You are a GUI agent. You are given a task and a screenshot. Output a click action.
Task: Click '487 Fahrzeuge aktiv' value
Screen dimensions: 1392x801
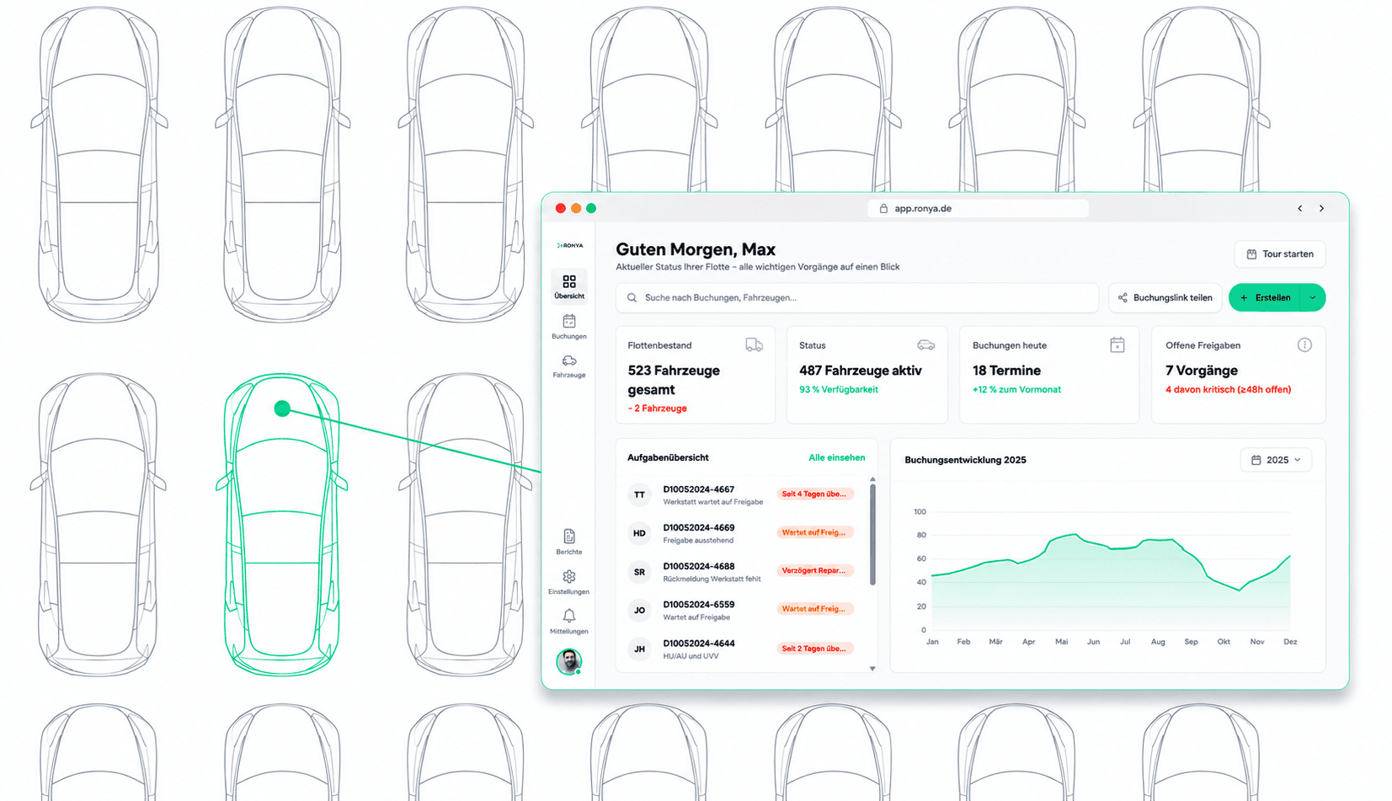pyautogui.click(x=861, y=371)
